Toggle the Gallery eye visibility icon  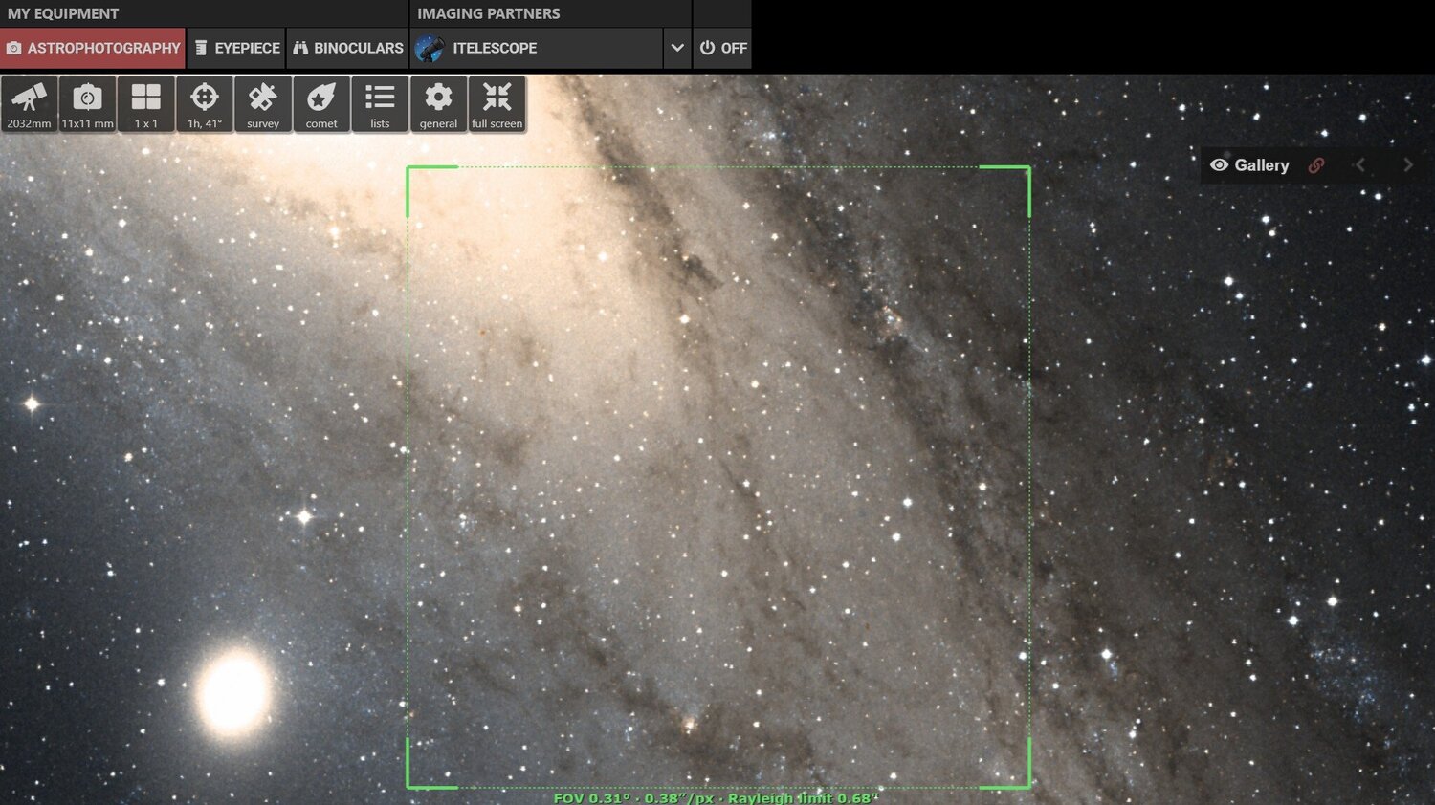click(1219, 164)
